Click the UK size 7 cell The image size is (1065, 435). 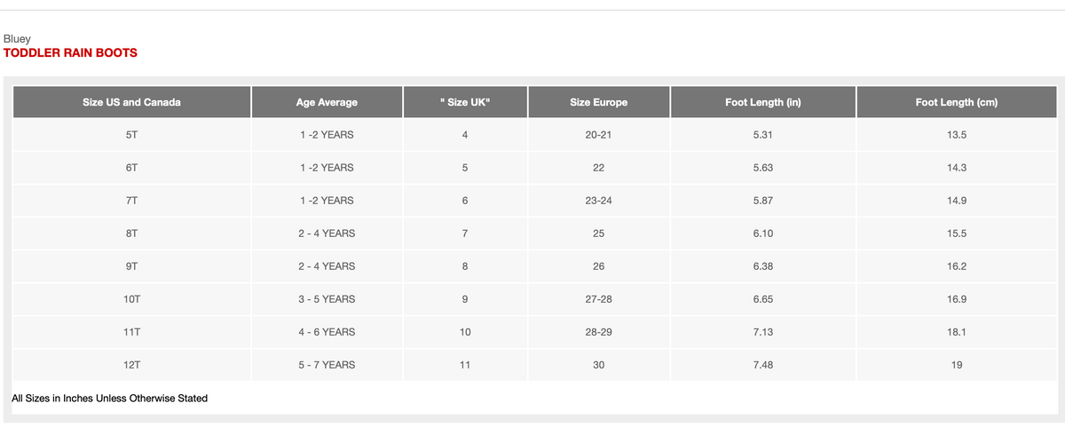465,233
